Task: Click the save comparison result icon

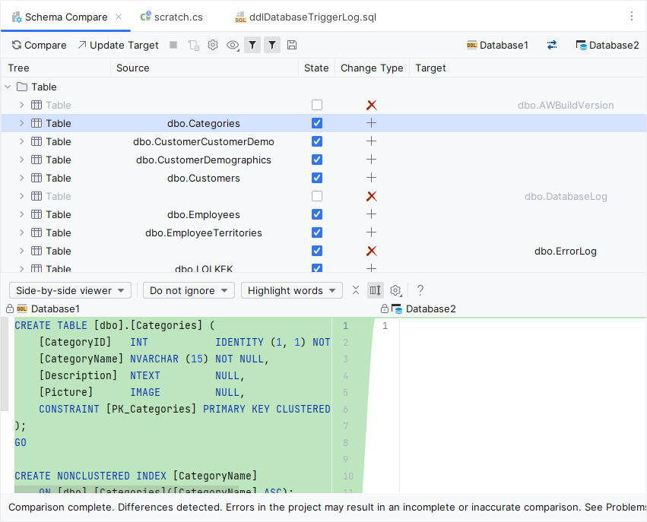Action: pos(292,45)
